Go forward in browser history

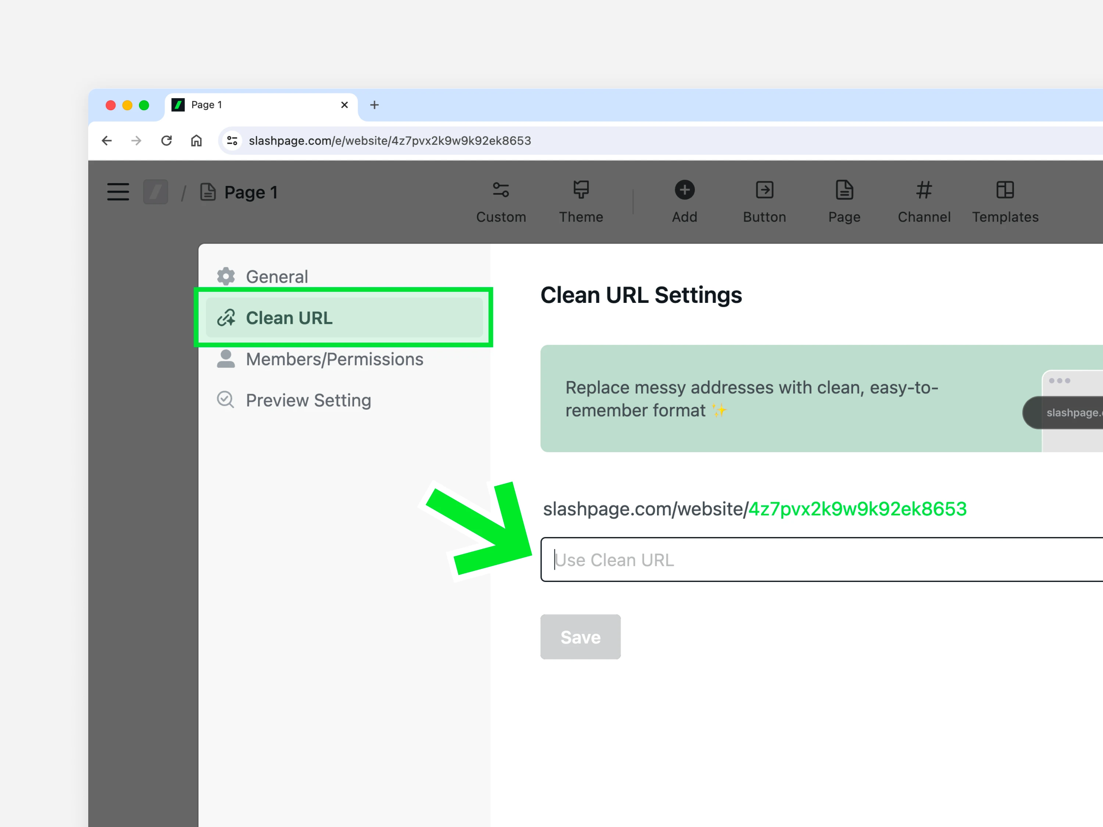[x=136, y=140]
